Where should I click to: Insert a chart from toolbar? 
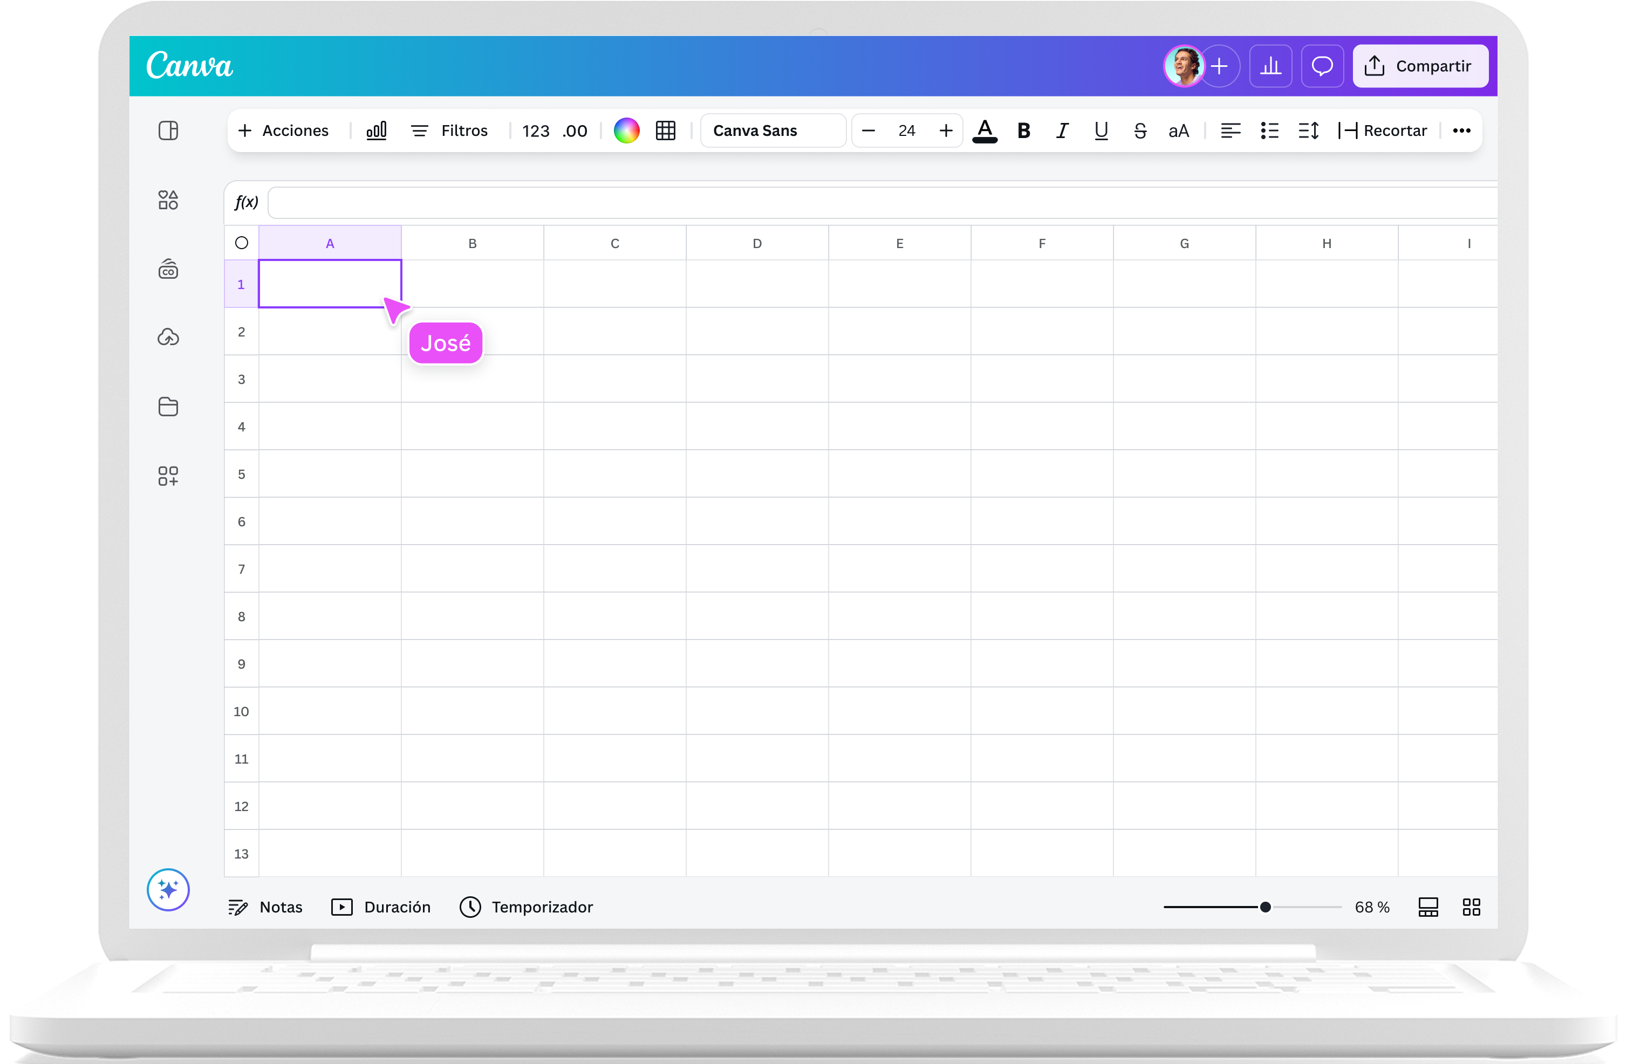(377, 131)
